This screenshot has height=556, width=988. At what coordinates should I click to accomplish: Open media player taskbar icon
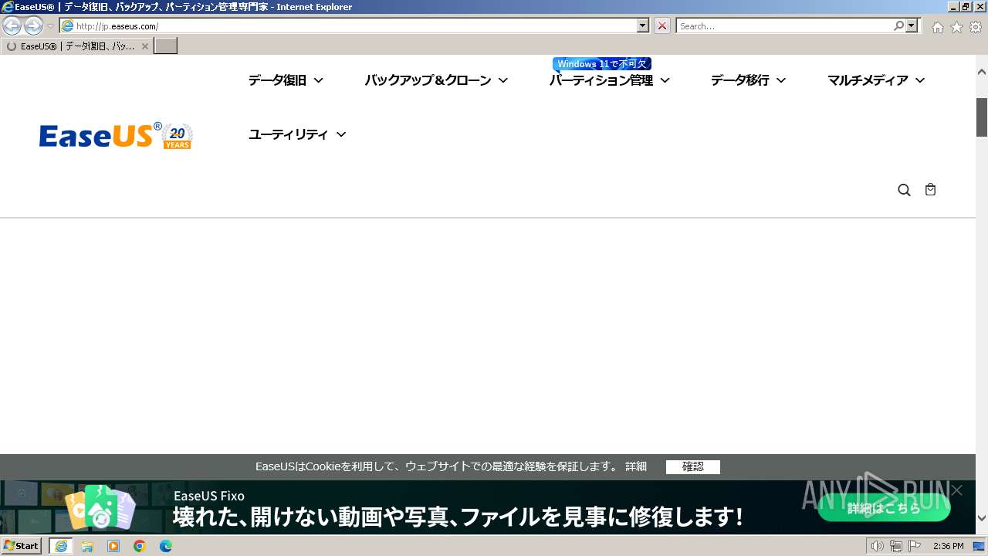pyautogui.click(x=113, y=546)
